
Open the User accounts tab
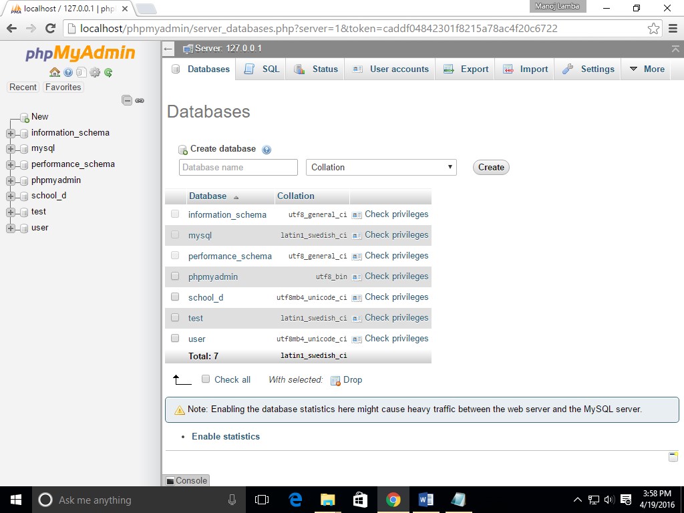coord(390,69)
